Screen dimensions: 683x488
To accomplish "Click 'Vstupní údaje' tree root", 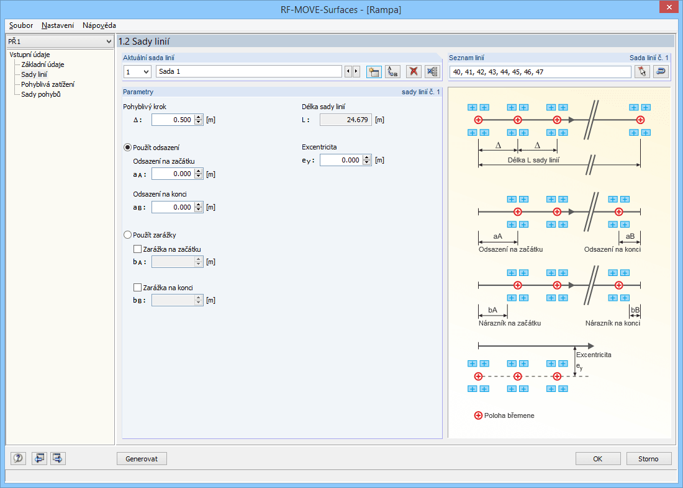I will [x=30, y=55].
